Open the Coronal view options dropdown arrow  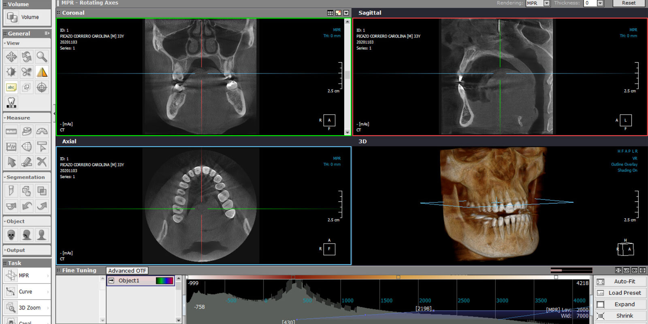point(346,13)
